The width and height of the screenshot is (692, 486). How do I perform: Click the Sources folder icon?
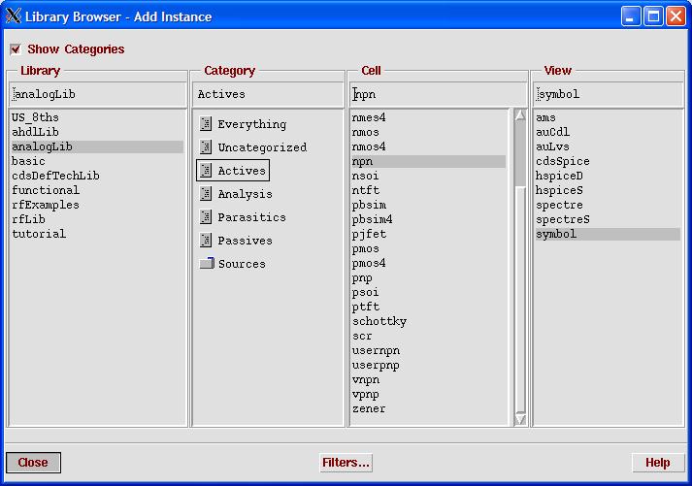(x=206, y=264)
